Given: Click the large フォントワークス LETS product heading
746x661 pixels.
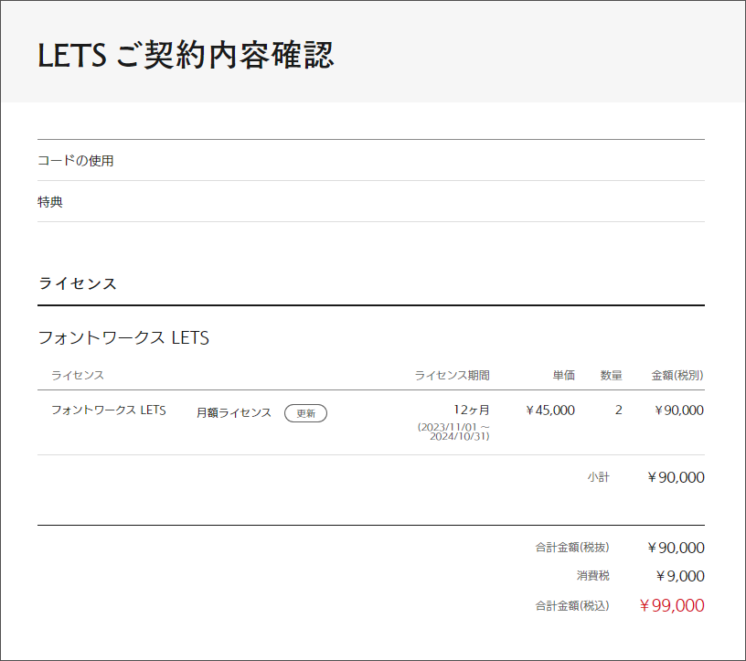Looking at the screenshot, I should coord(123,338).
